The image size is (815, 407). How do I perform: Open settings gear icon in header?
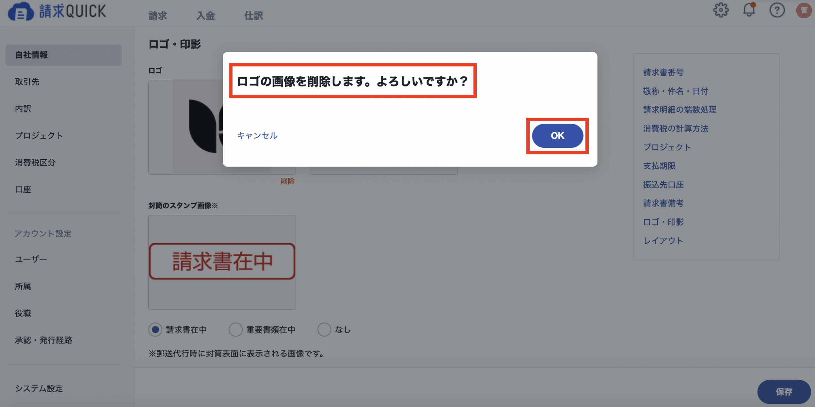pyautogui.click(x=721, y=10)
